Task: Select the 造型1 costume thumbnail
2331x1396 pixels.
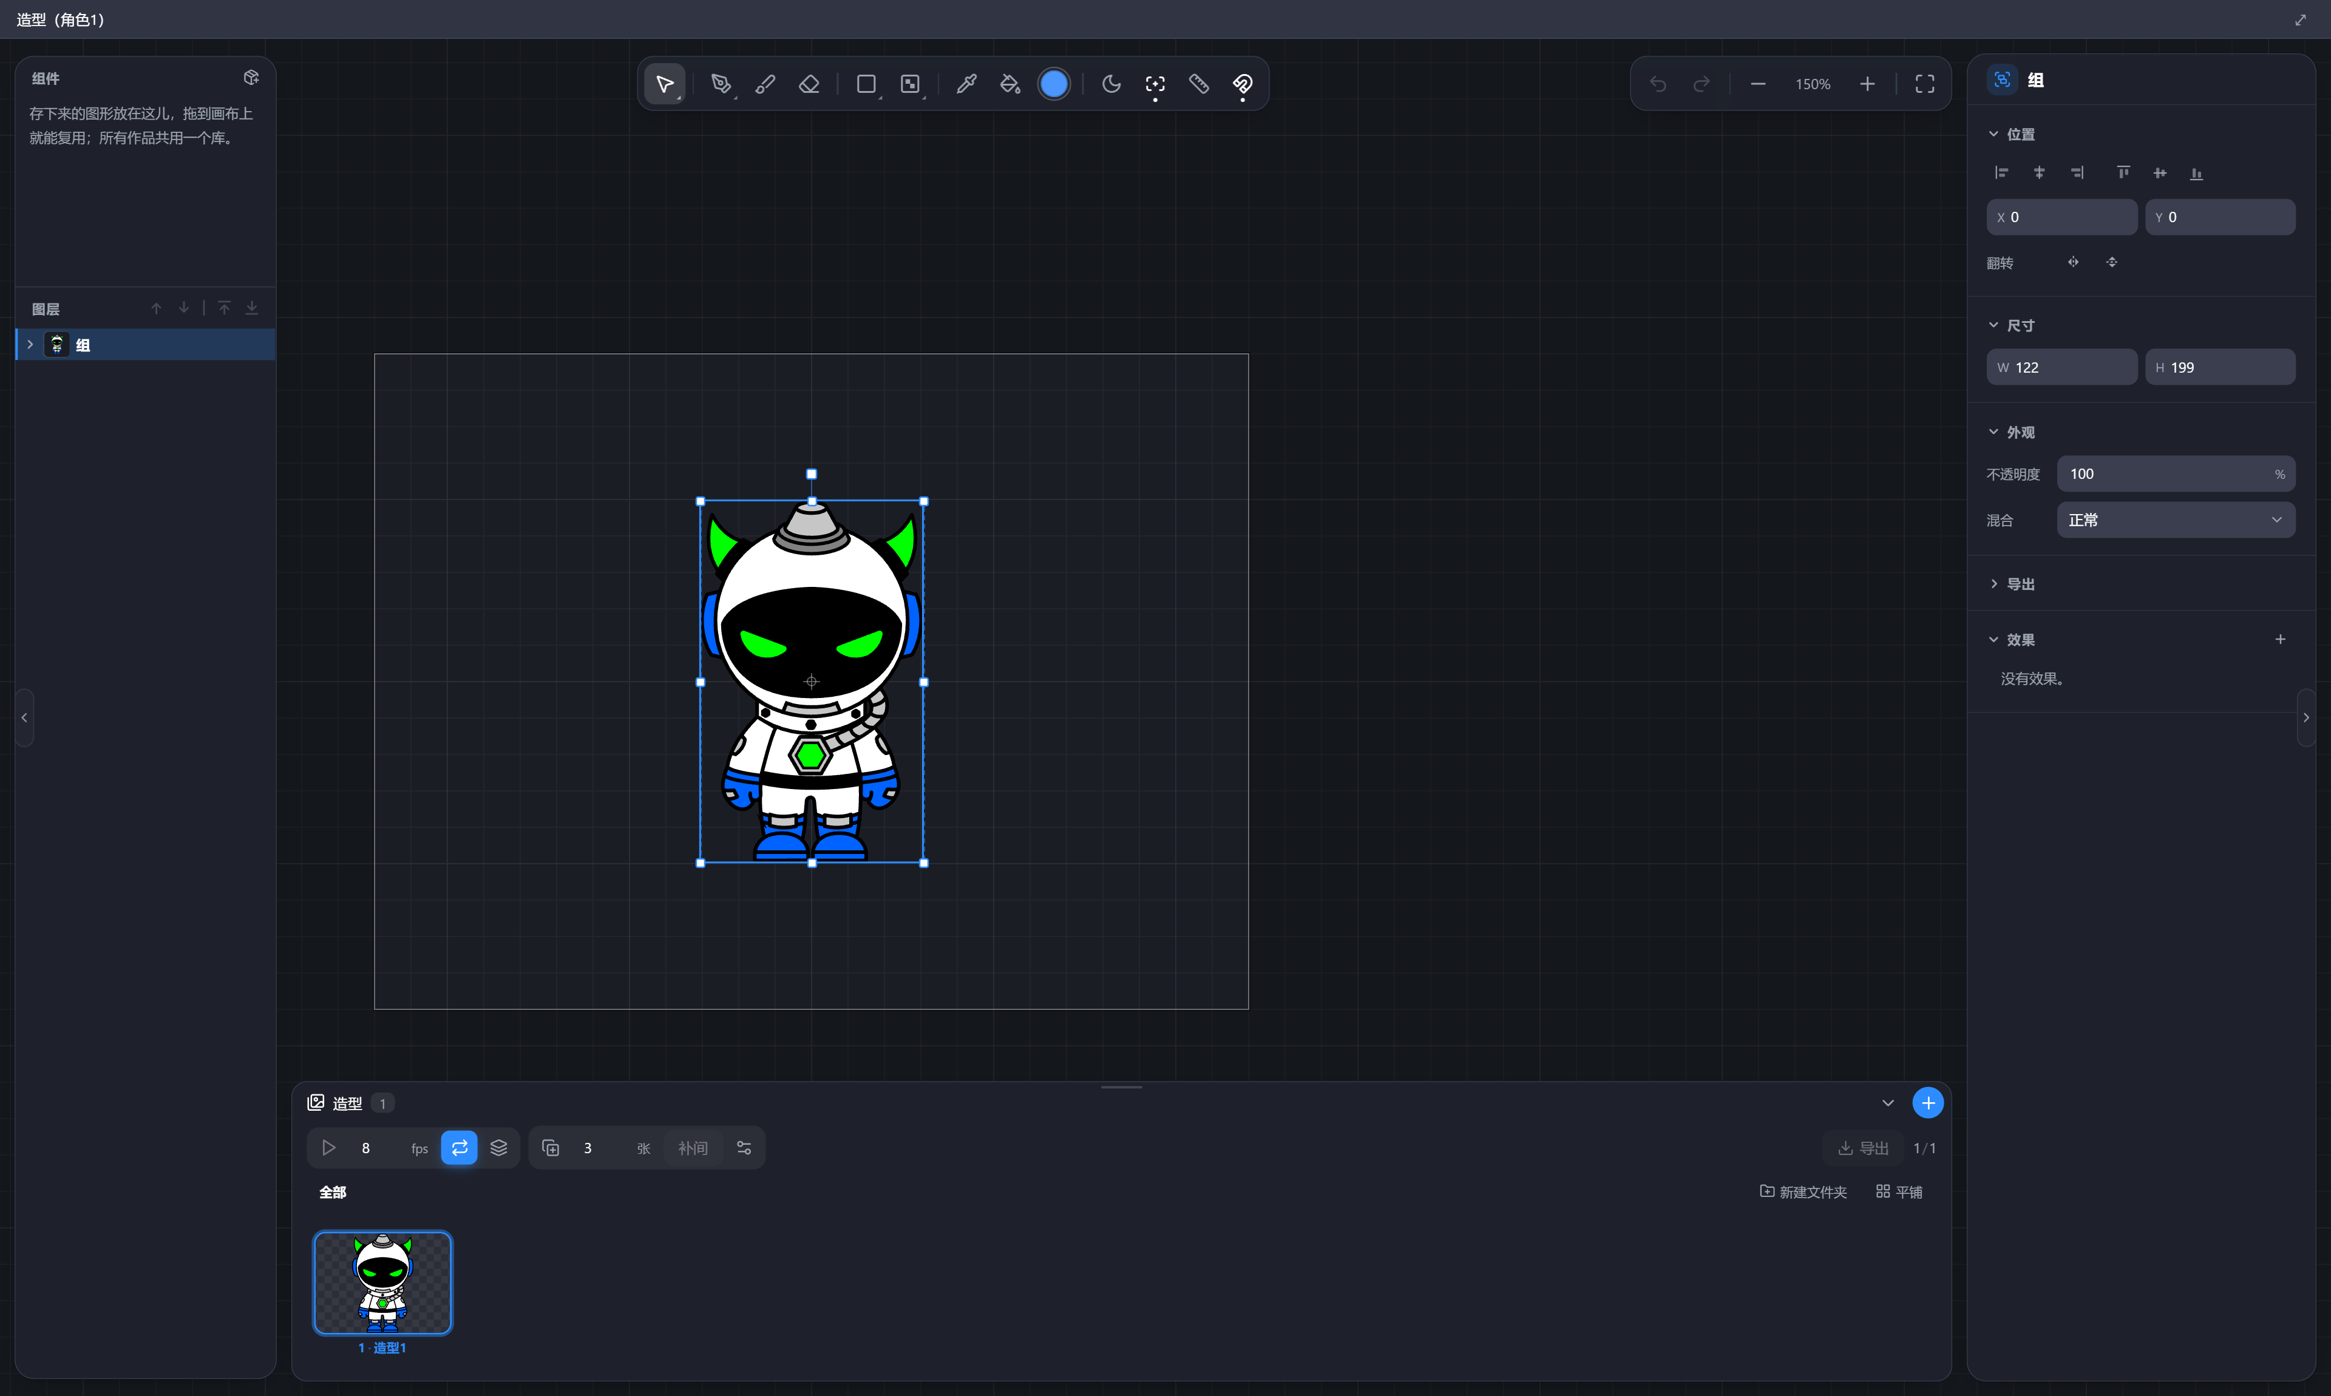Action: (382, 1283)
